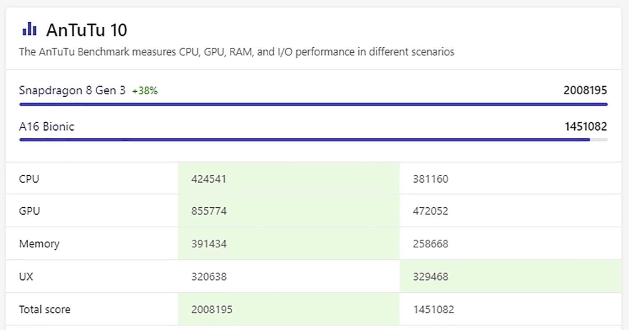Click the Memory row label

pos(39,244)
